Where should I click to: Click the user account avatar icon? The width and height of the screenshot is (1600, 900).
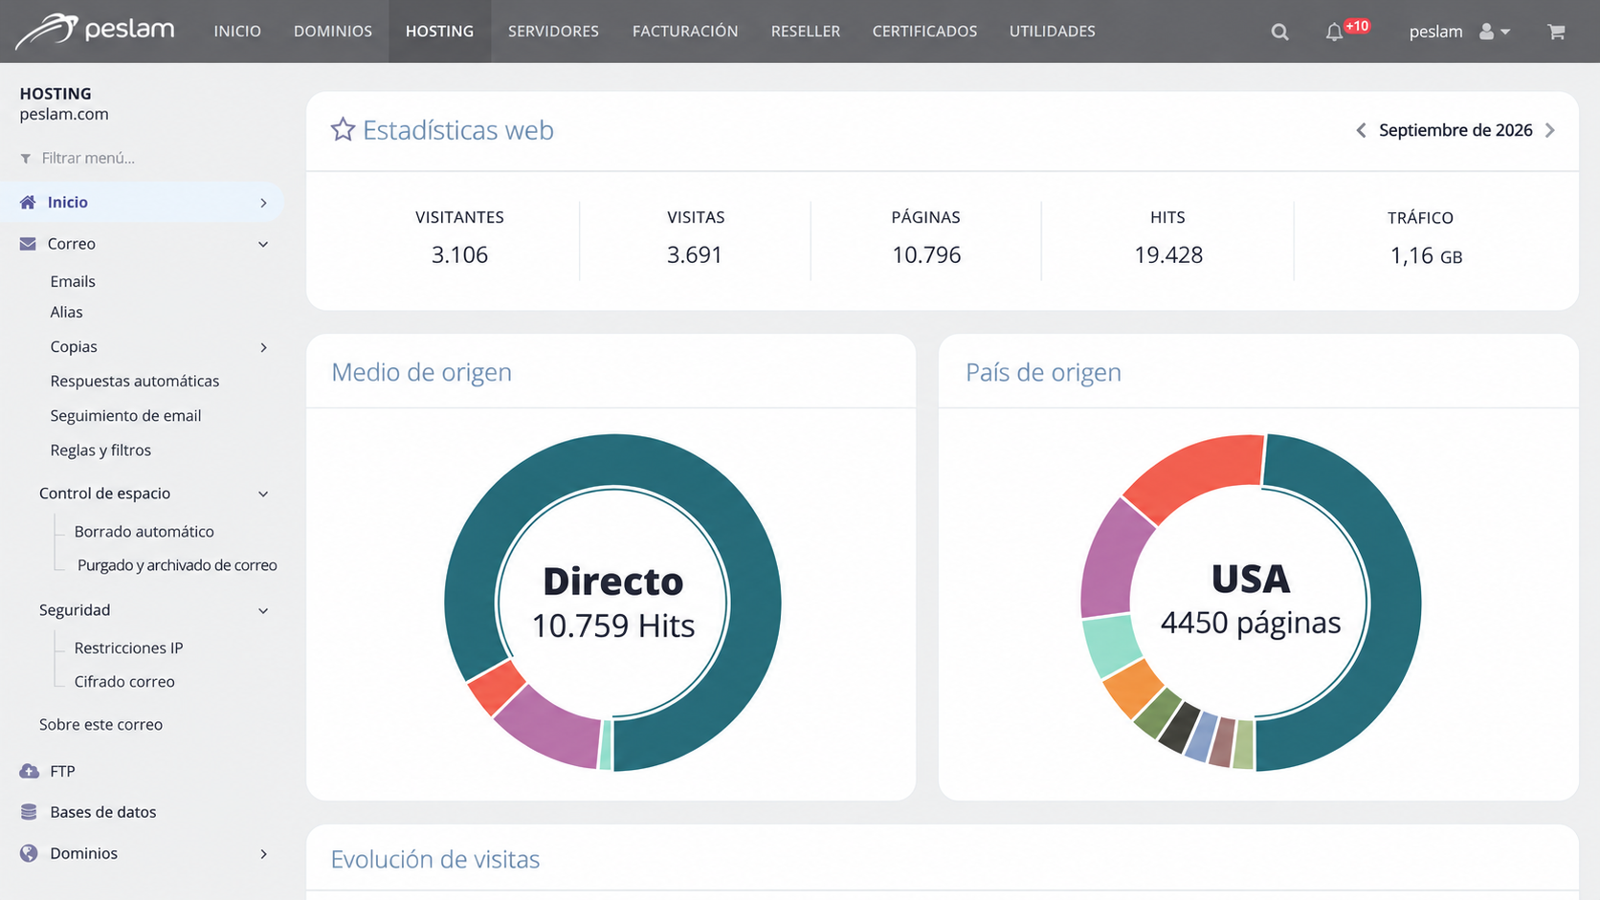coord(1486,32)
